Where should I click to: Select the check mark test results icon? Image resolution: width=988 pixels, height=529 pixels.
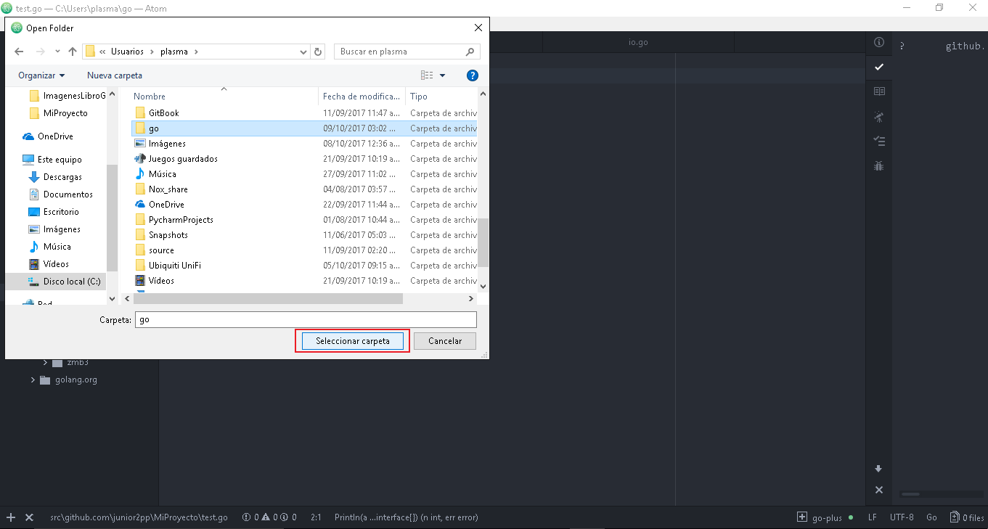point(878,67)
